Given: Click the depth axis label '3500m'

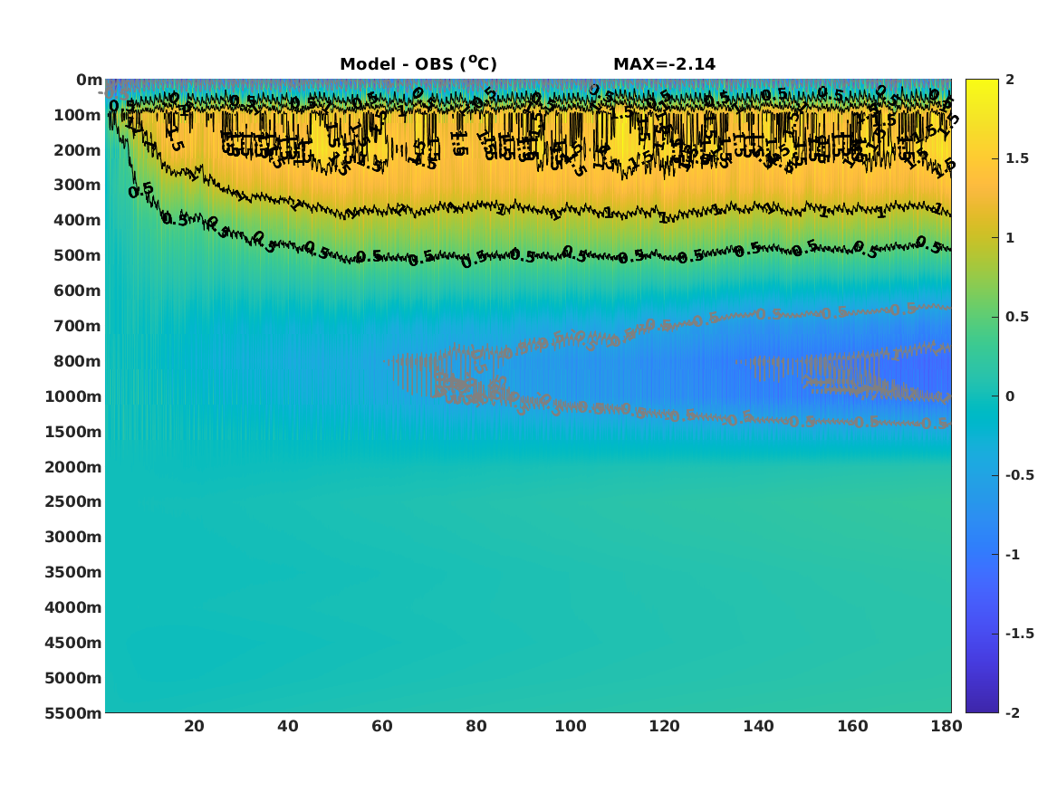Looking at the screenshot, I should [x=72, y=572].
